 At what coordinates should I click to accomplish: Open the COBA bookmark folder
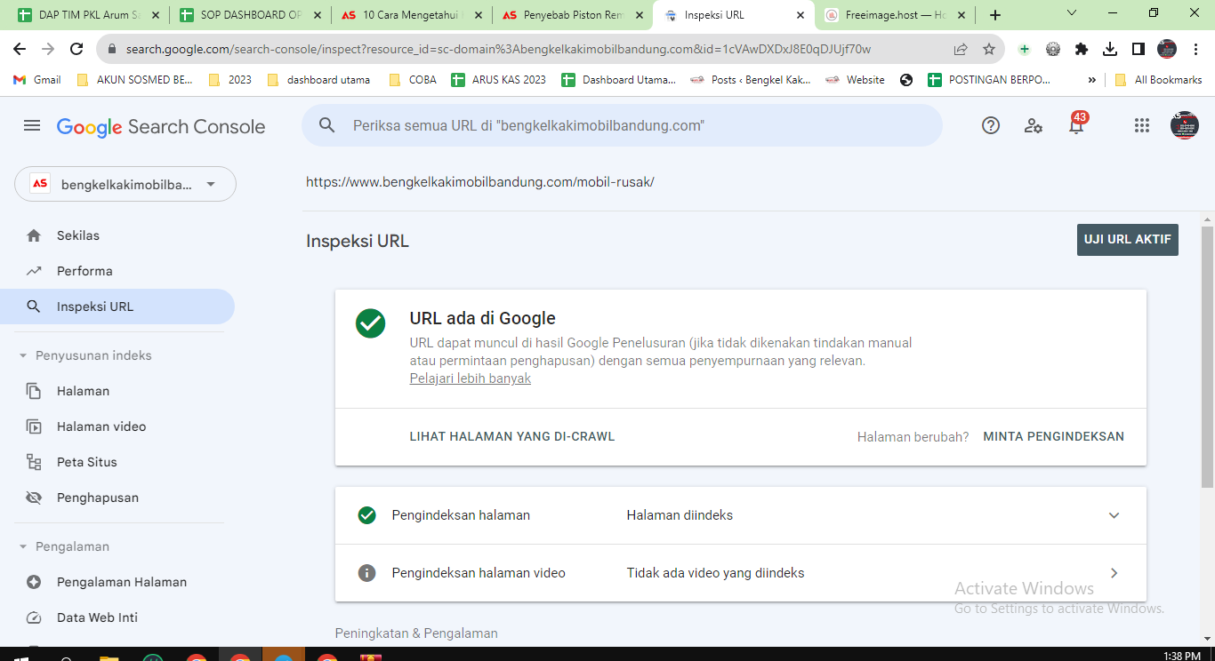413,80
